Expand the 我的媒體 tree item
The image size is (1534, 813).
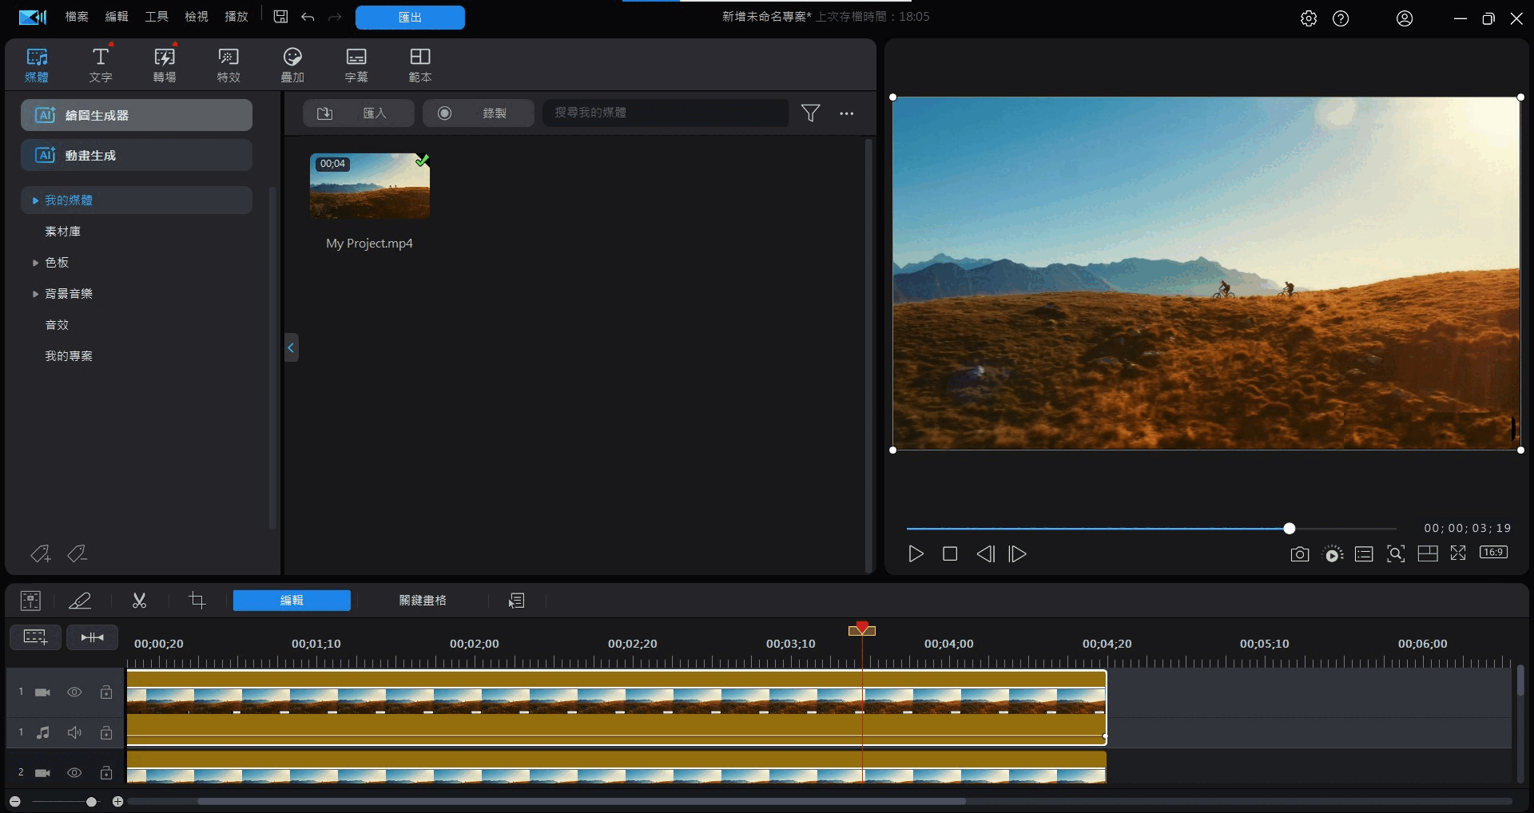35,200
